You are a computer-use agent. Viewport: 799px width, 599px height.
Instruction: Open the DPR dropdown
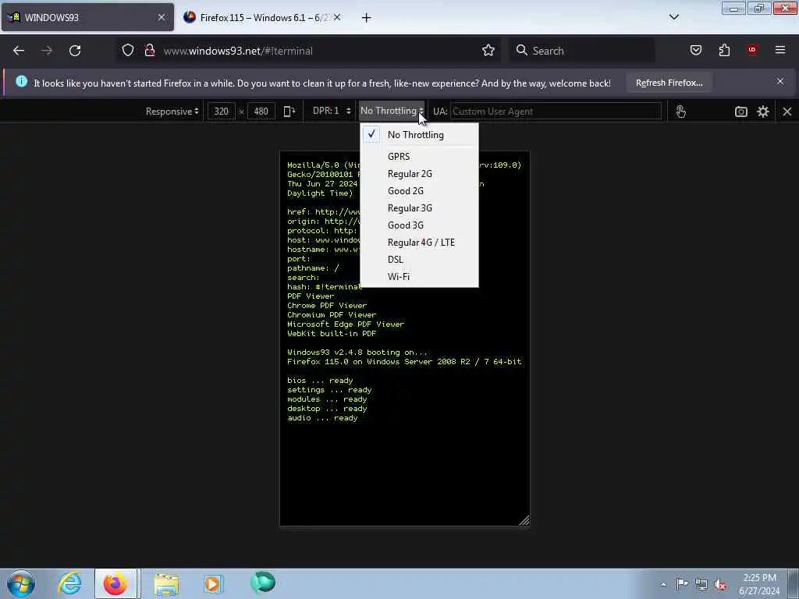(332, 111)
